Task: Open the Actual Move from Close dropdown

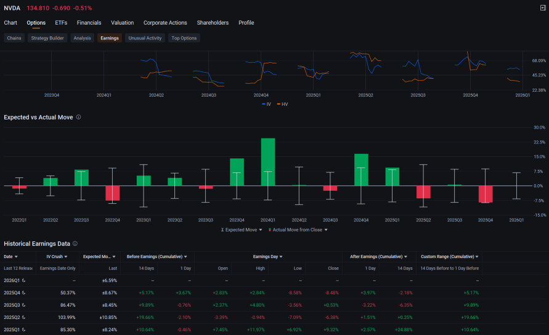Action: click(x=298, y=230)
